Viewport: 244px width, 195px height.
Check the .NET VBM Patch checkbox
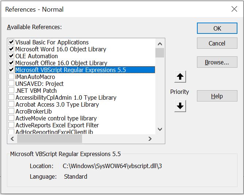pyautogui.click(x=11, y=90)
